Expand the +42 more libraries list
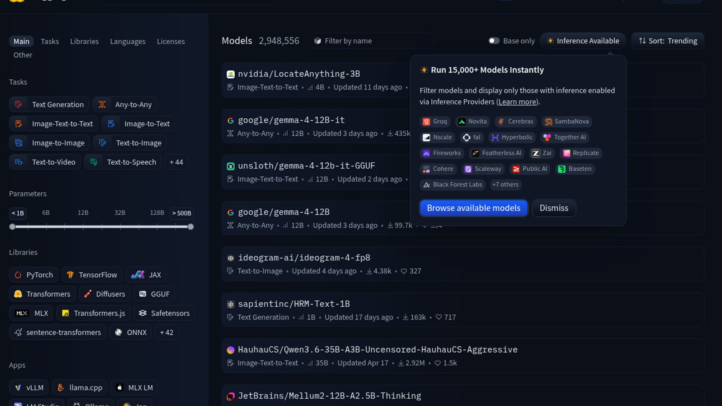722x406 pixels. [167, 332]
